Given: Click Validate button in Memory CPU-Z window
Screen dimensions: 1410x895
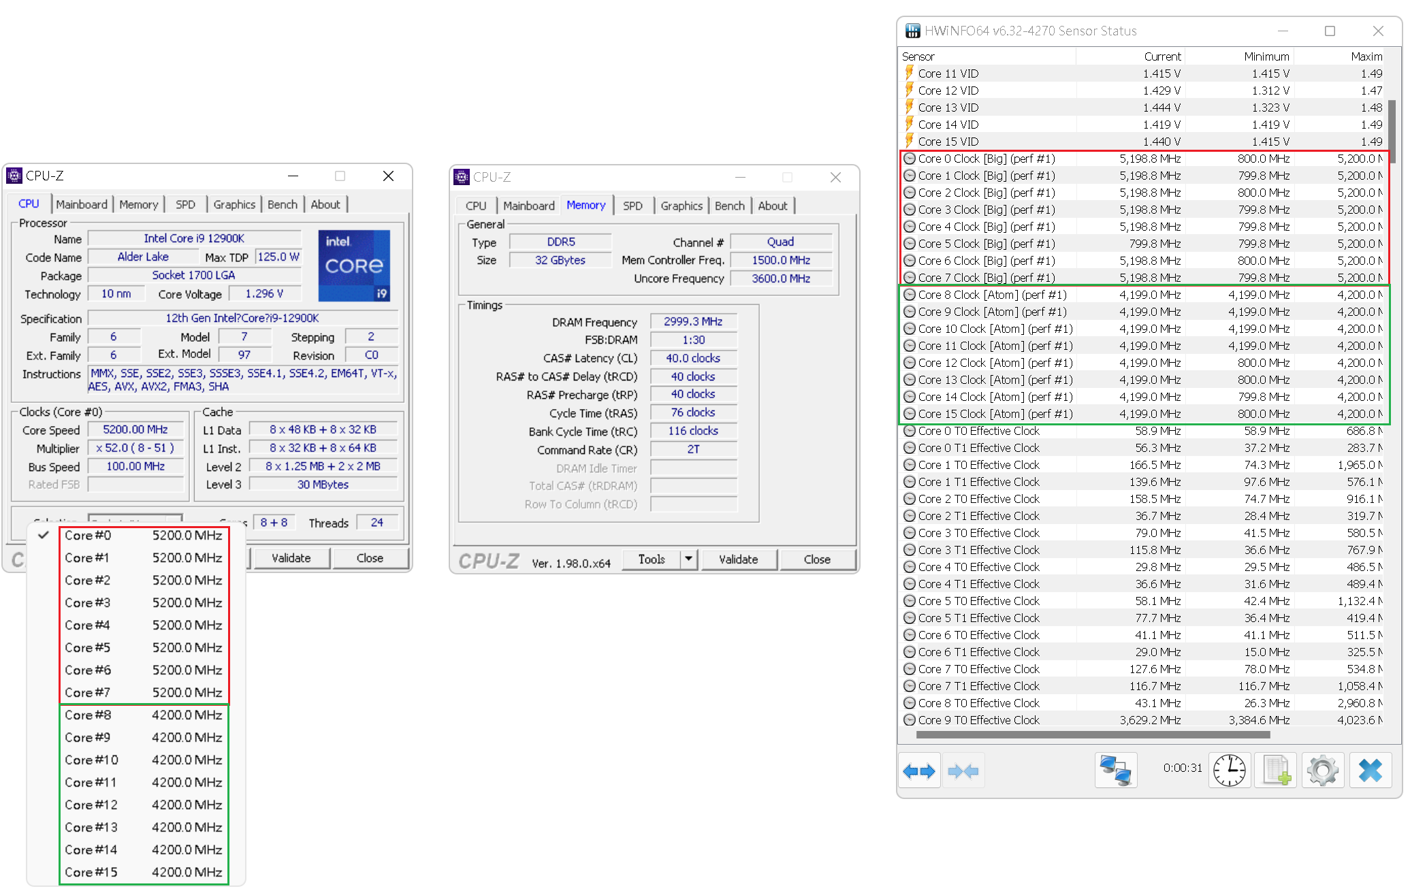Looking at the screenshot, I should click(x=739, y=559).
